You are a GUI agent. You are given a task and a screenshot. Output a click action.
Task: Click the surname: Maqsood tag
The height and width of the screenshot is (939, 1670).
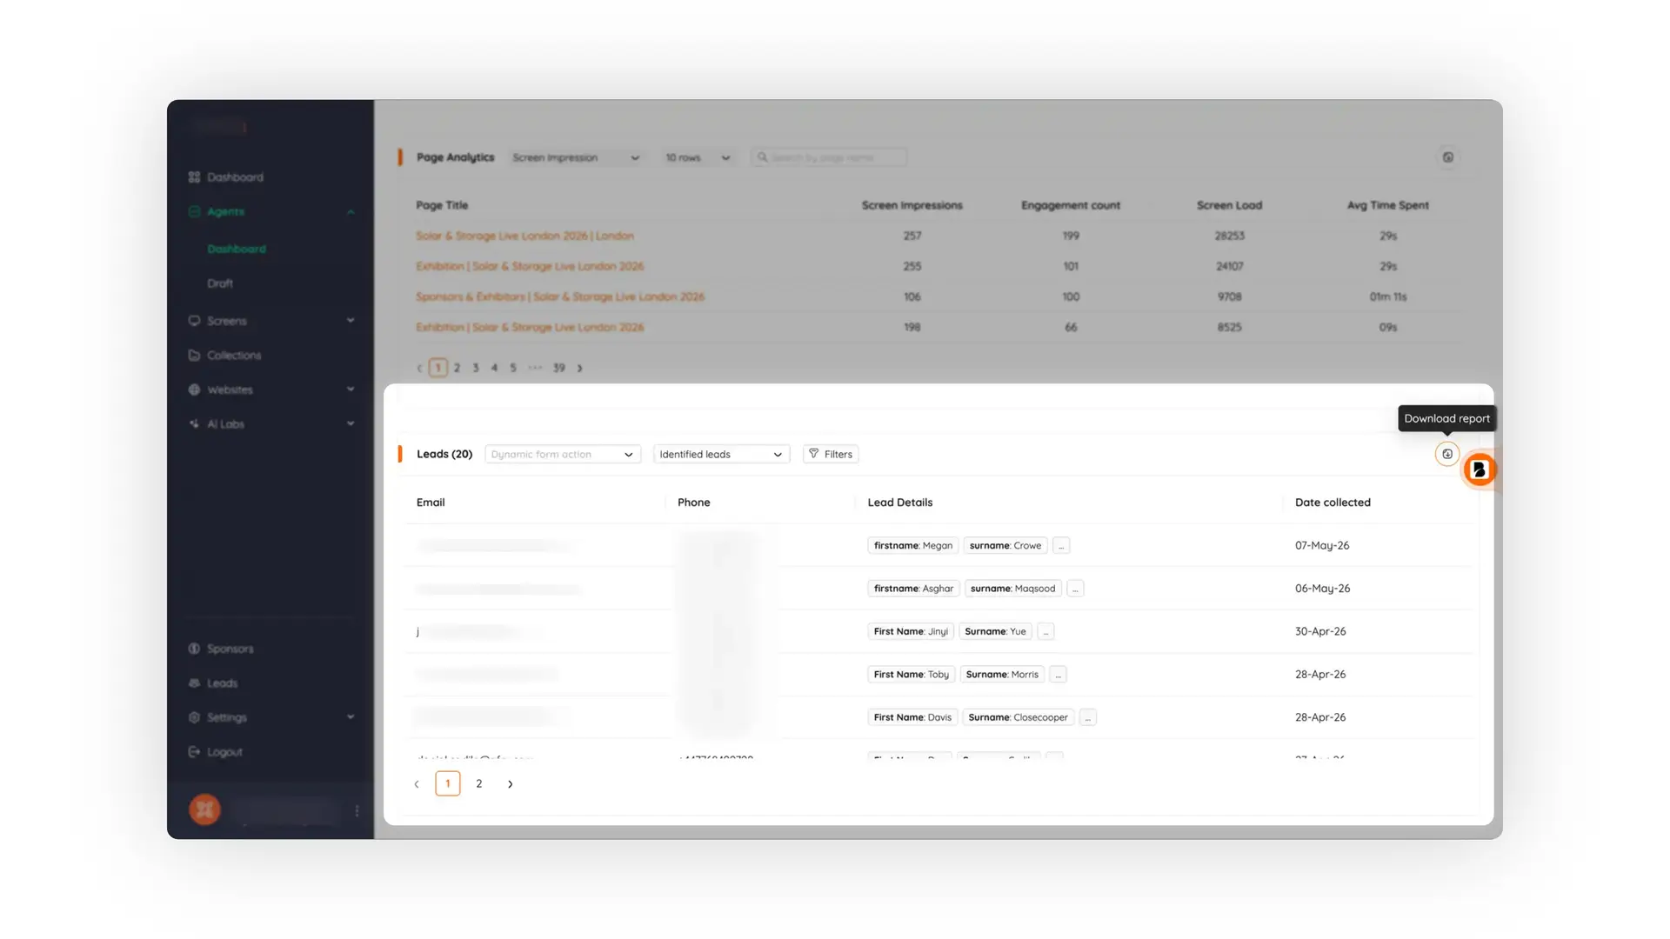click(1013, 589)
